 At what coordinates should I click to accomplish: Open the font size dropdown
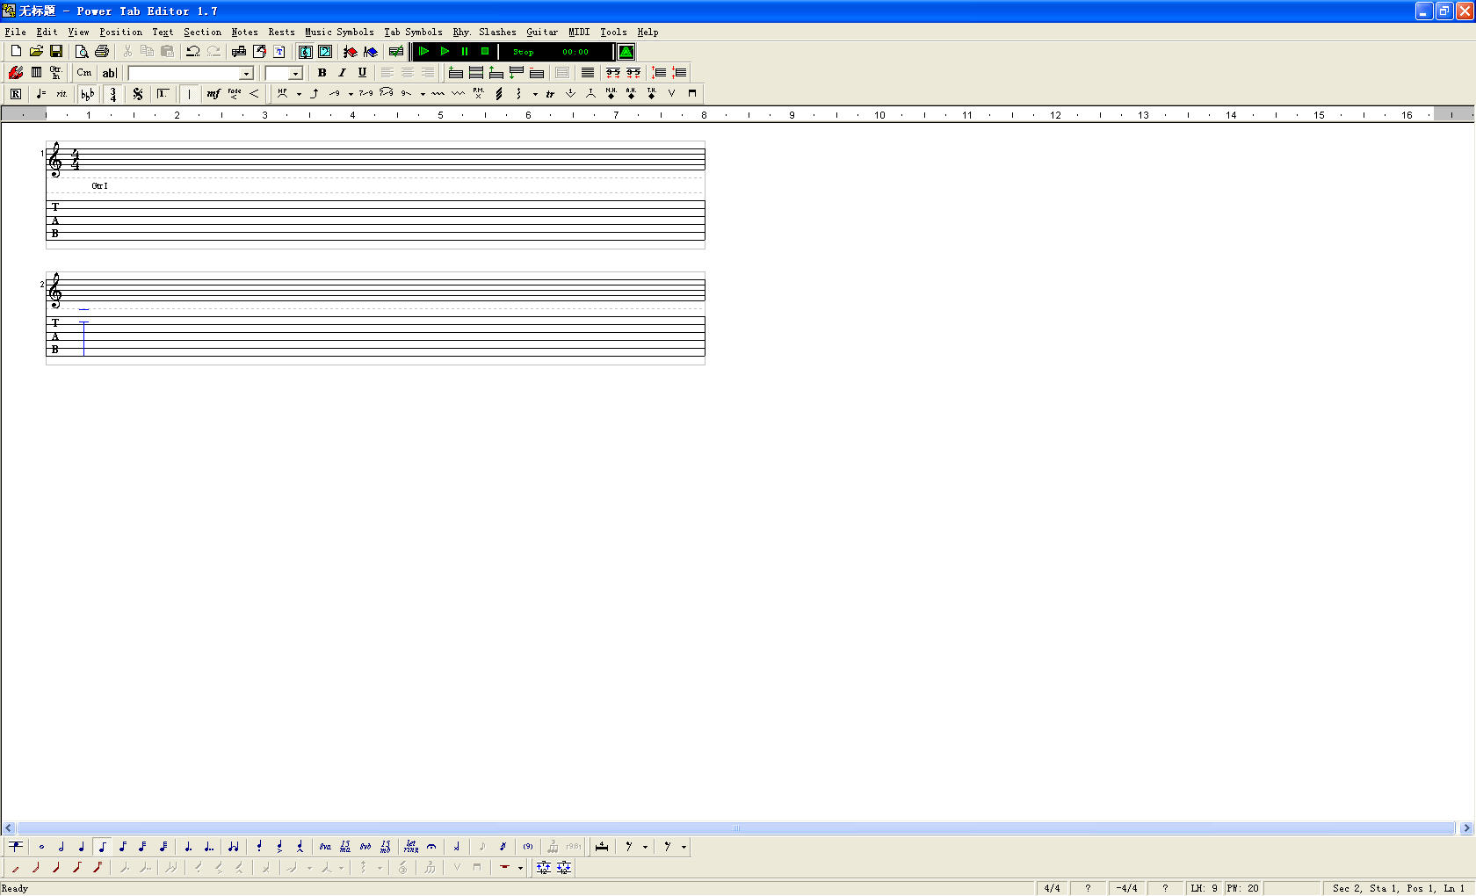point(296,73)
